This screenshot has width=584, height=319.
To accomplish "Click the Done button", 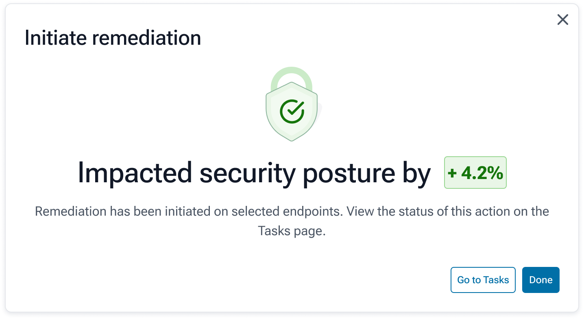I will (540, 280).
